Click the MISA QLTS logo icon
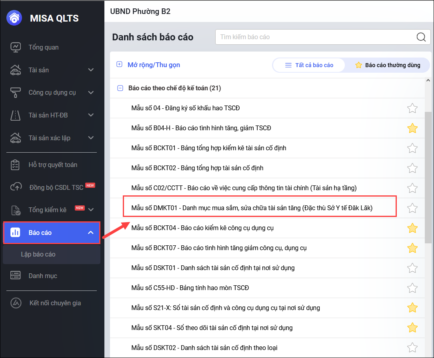Viewport: 434px width, 358px height. [14, 18]
